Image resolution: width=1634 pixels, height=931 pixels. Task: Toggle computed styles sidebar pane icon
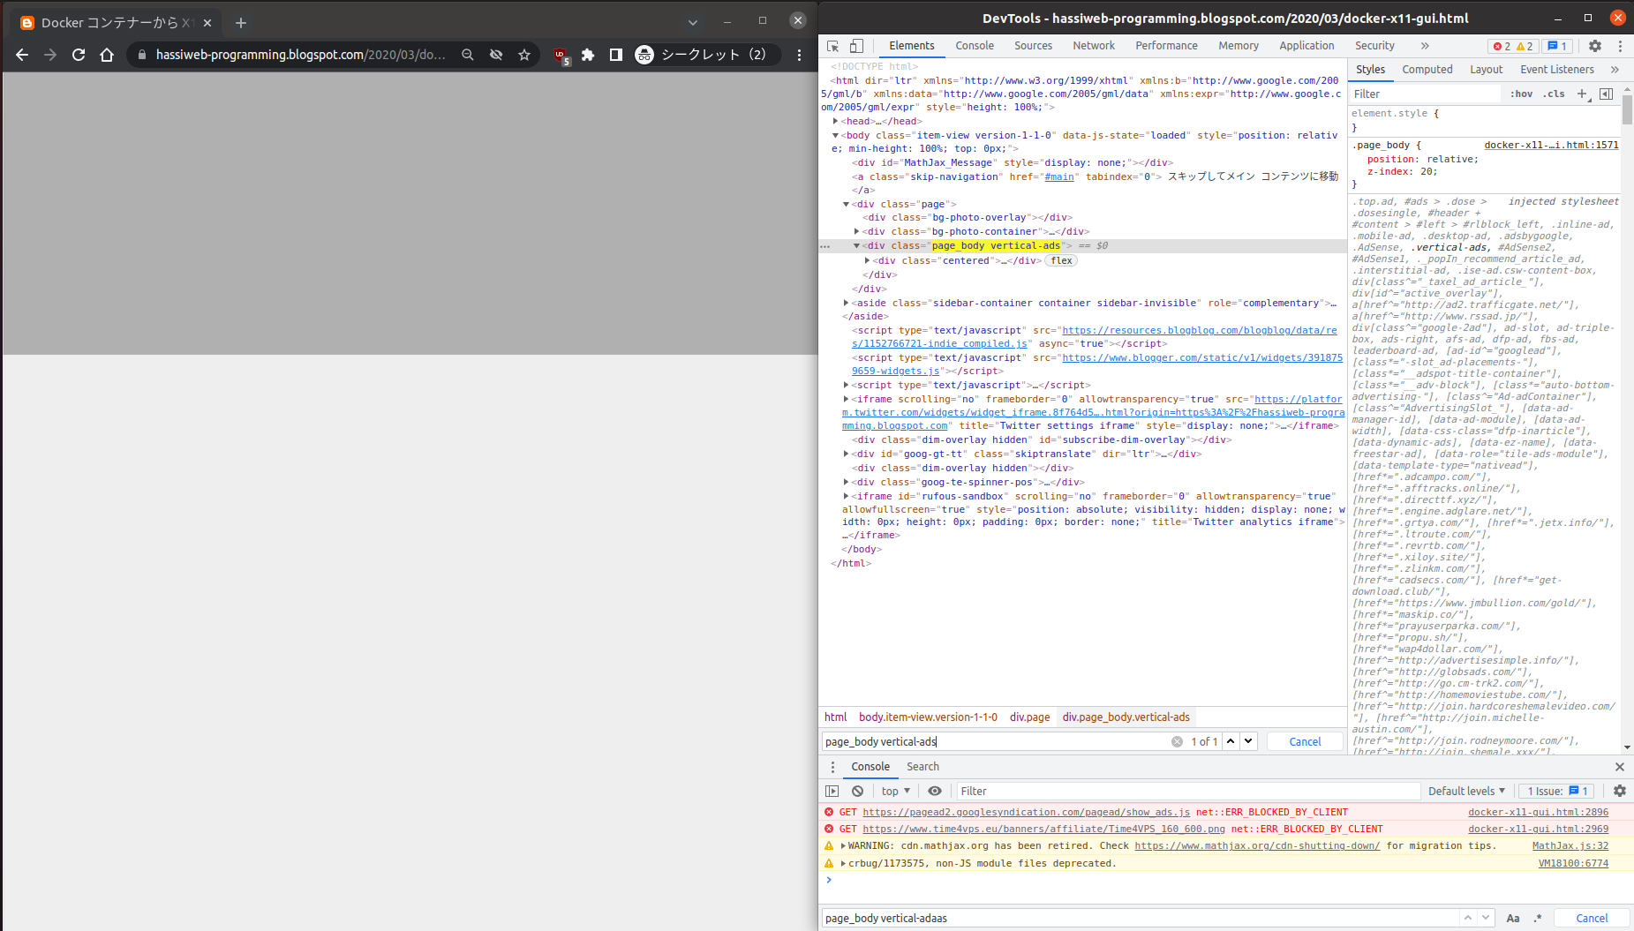1607,94
